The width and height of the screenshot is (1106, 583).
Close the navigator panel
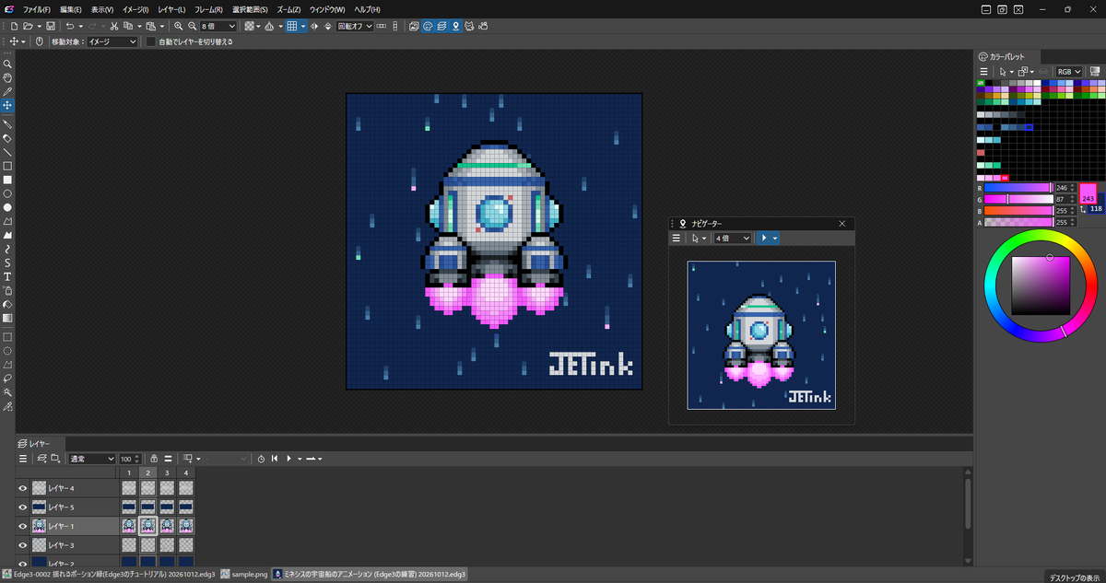(x=841, y=224)
